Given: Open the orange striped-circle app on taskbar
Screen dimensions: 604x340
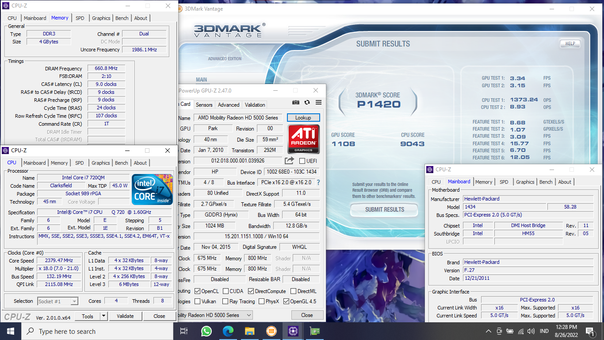Looking at the screenshot, I should point(271,331).
